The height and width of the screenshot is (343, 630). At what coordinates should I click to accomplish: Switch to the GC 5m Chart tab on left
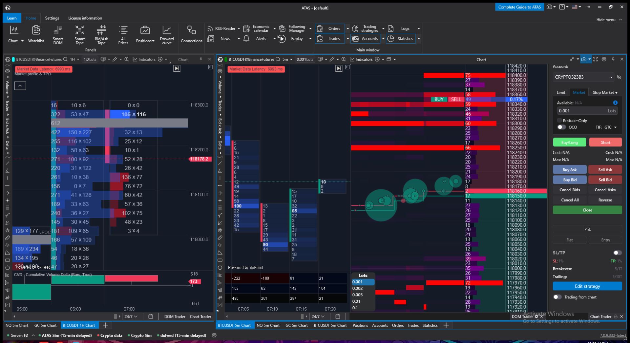coord(45,325)
